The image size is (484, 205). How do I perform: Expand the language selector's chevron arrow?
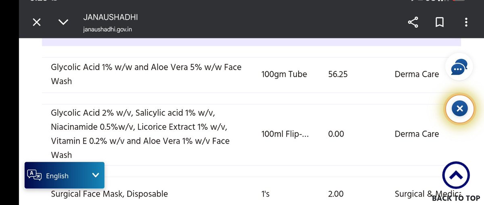(x=96, y=175)
